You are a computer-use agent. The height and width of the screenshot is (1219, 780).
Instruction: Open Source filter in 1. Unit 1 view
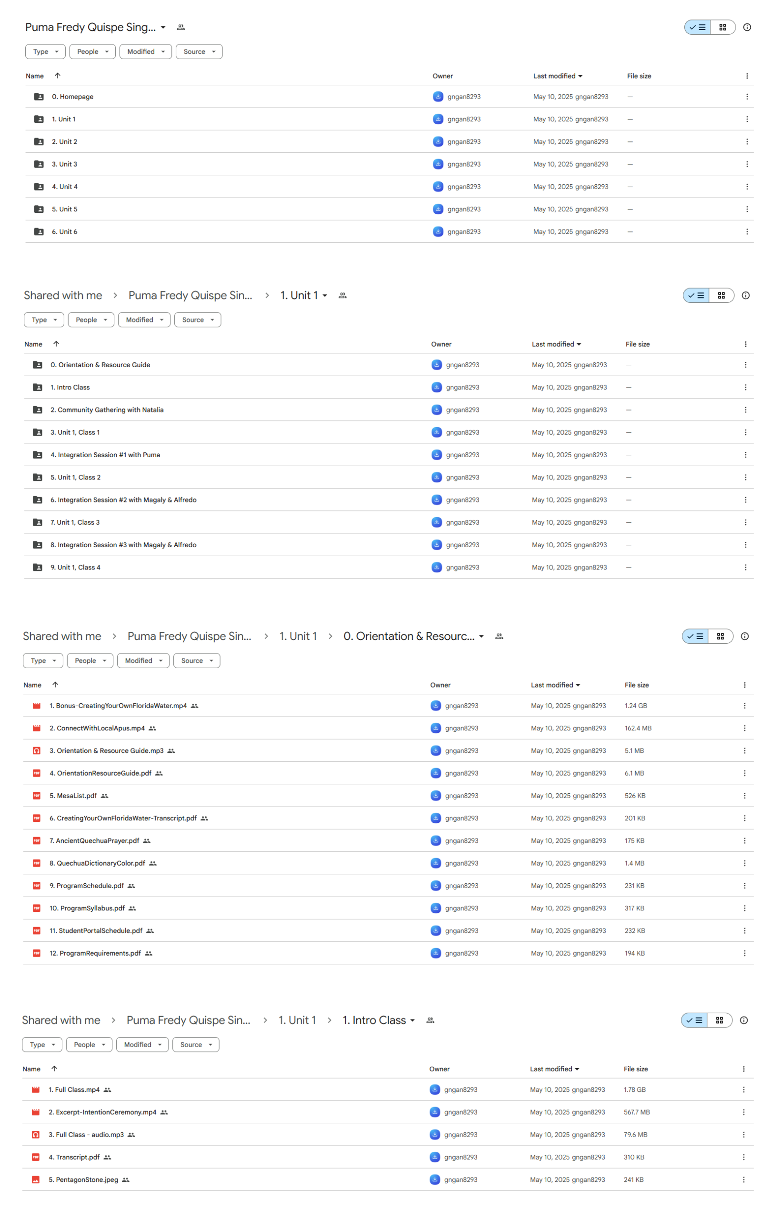click(198, 320)
